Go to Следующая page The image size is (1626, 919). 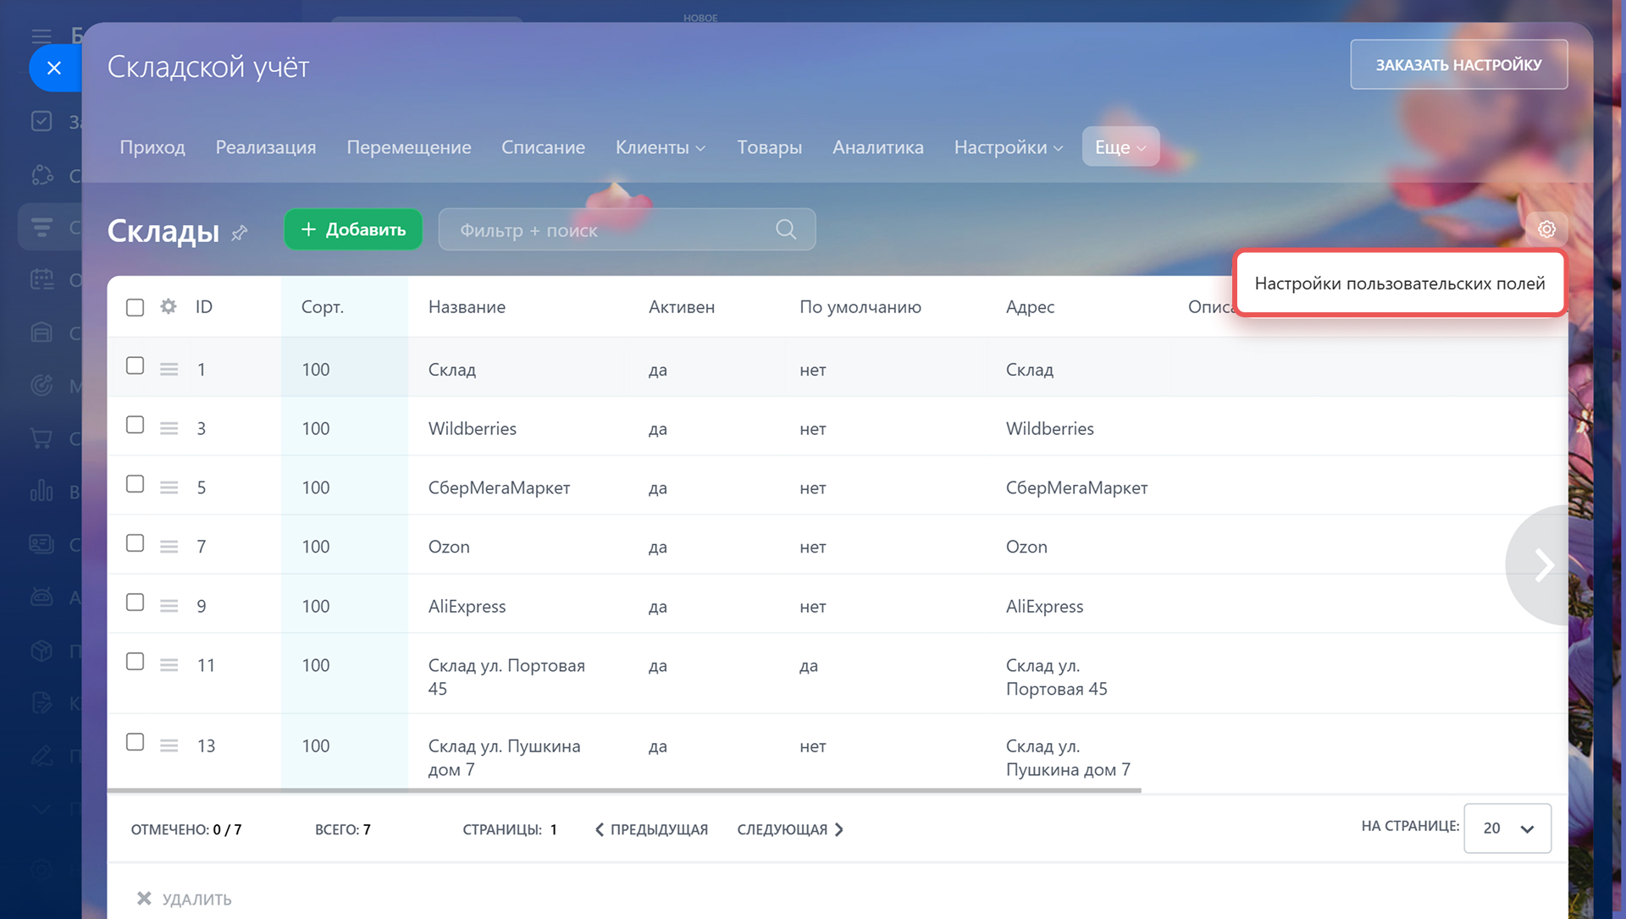click(790, 829)
